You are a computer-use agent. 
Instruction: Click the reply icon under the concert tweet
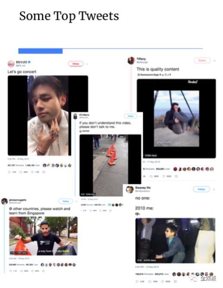9,172
